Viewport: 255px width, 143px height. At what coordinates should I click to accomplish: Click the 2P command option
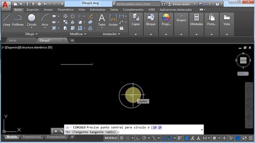pos(160,128)
